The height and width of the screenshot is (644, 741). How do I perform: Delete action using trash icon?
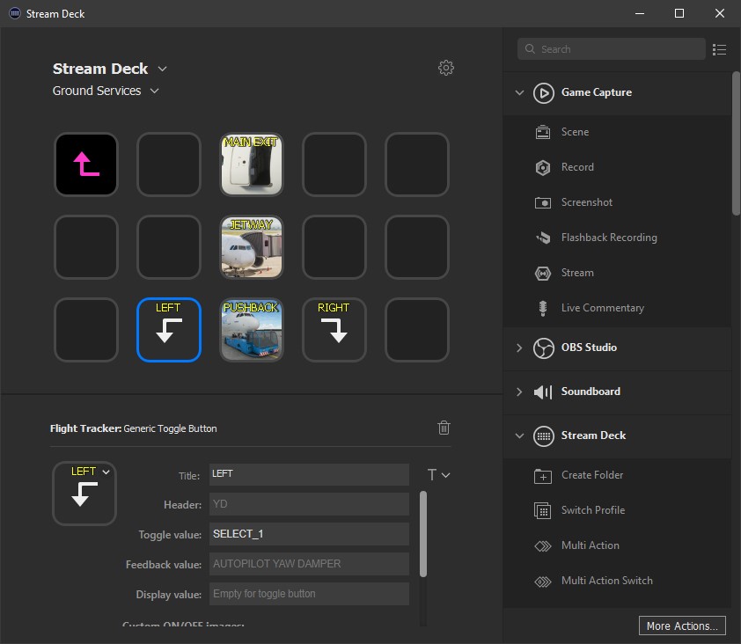[444, 428]
